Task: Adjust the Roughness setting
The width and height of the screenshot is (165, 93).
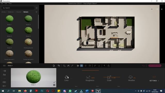Action: click(90, 79)
